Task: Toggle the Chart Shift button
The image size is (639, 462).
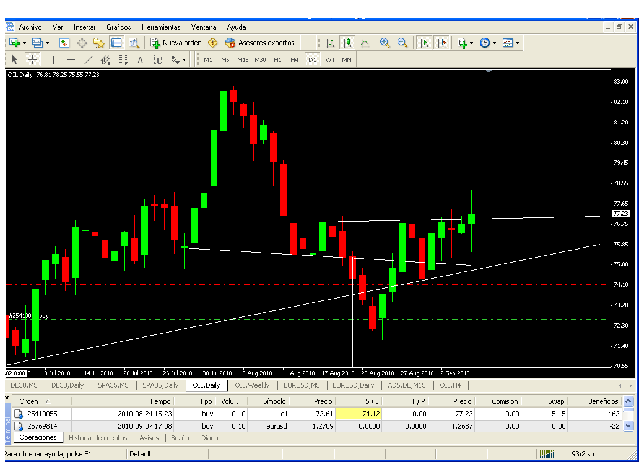Action: 441,43
